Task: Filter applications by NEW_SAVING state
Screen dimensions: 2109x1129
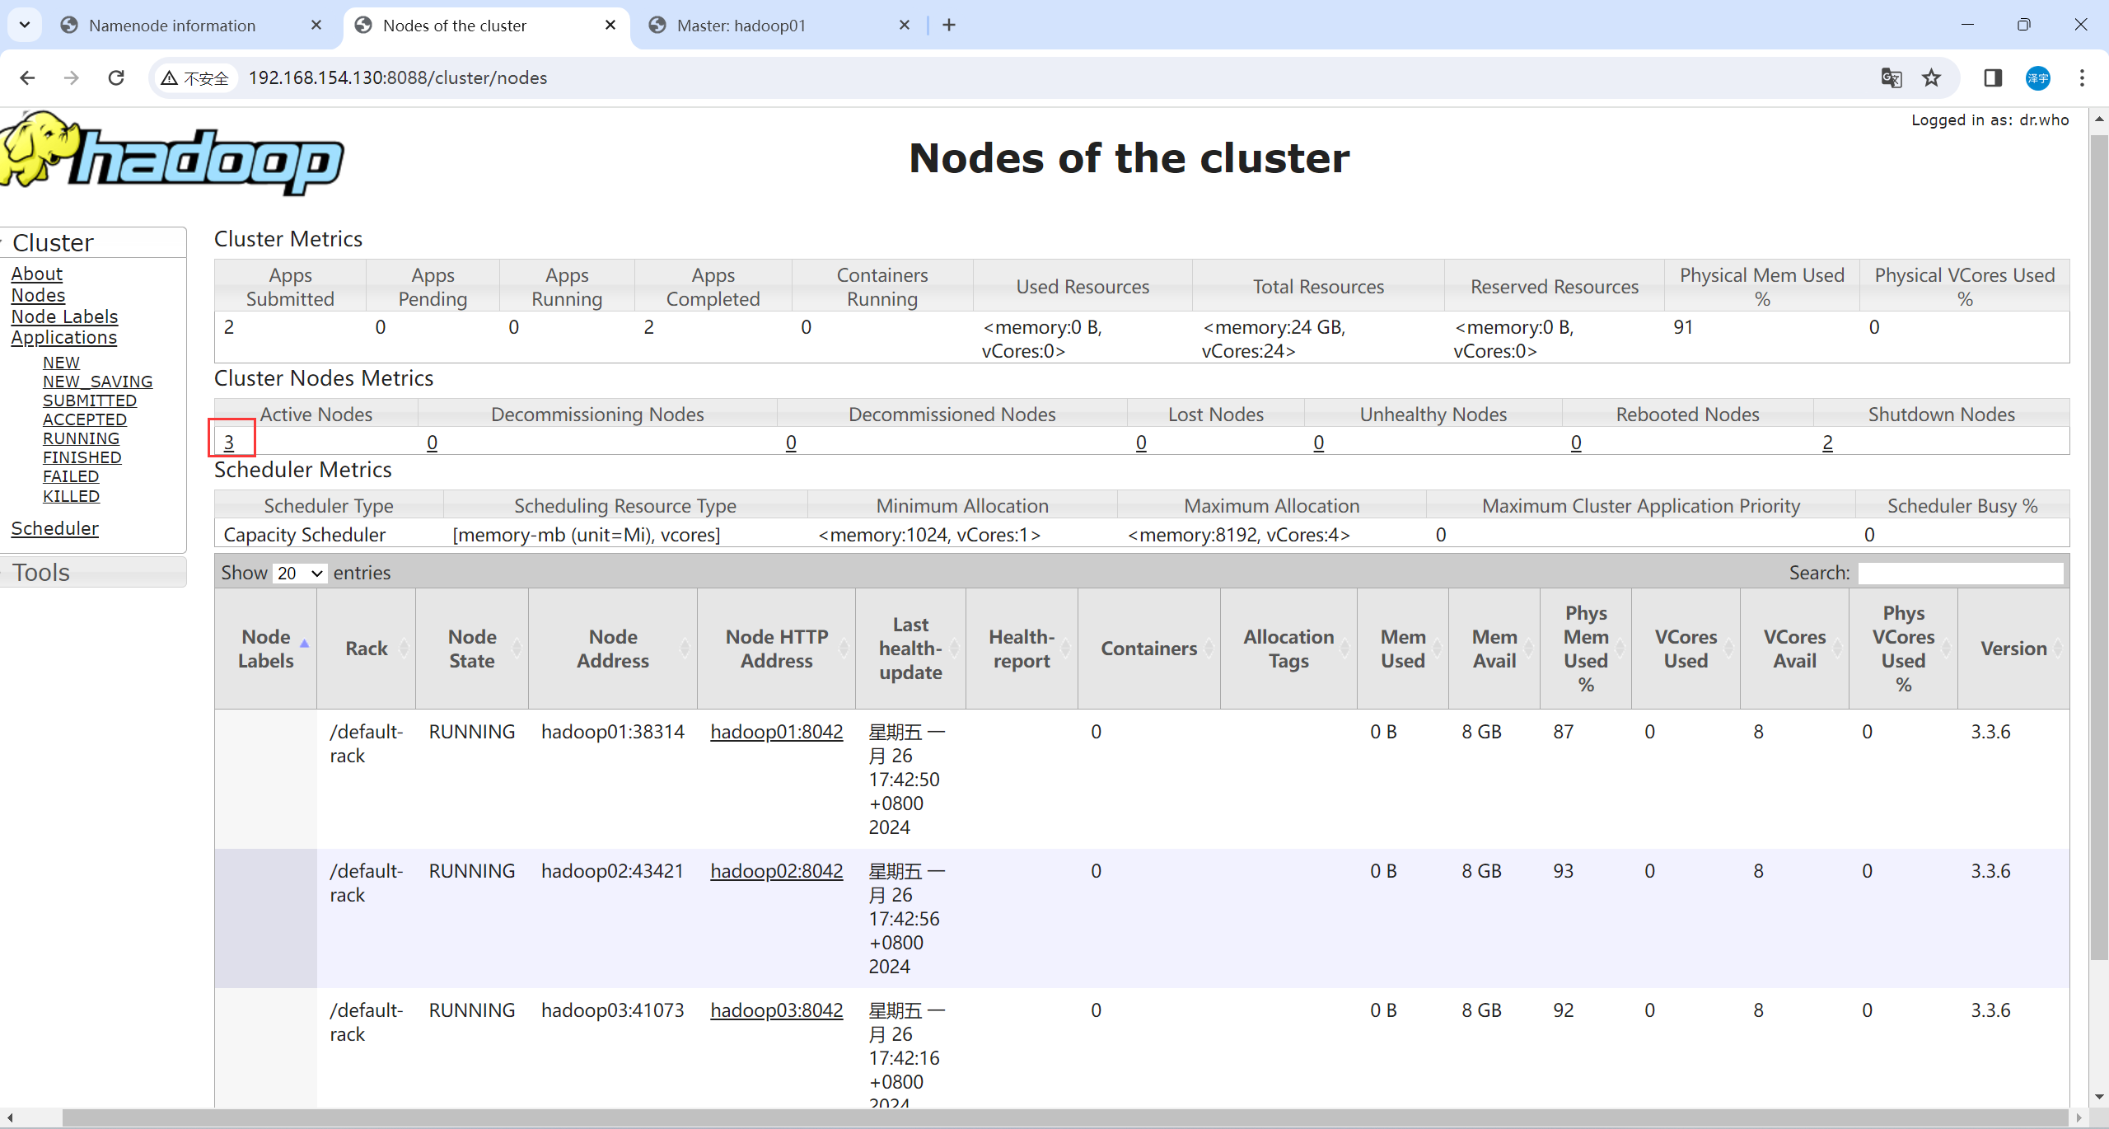Action: coord(98,382)
